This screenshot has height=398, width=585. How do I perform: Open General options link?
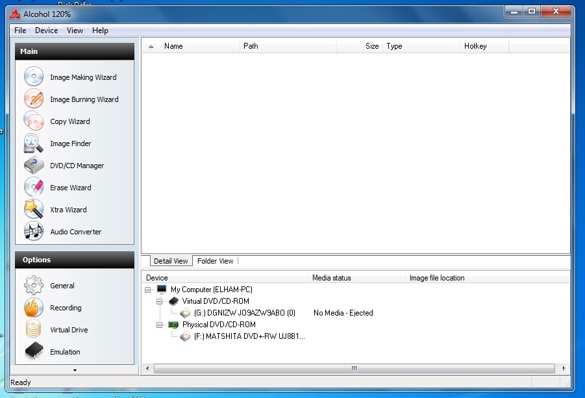click(62, 285)
